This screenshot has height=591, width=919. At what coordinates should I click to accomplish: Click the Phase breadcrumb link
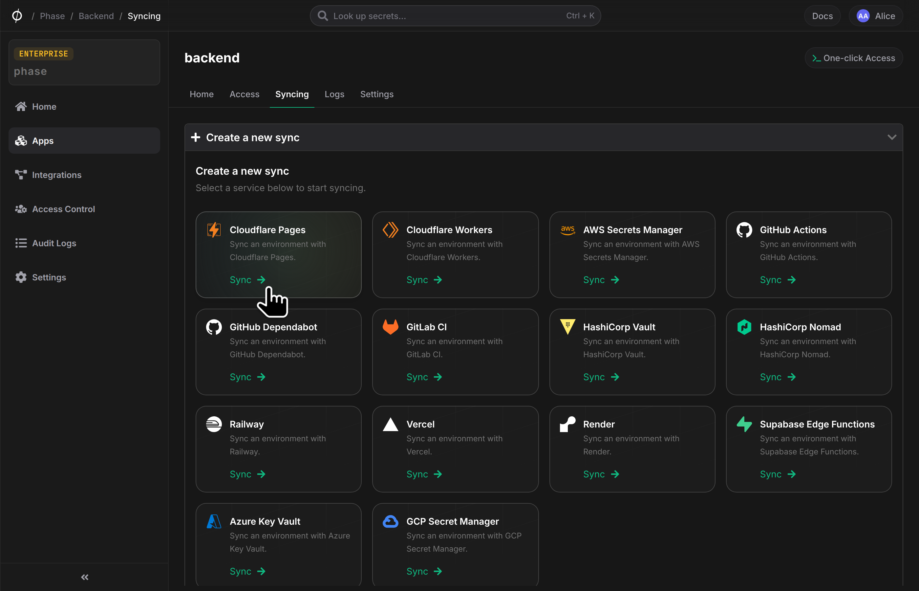click(x=52, y=16)
